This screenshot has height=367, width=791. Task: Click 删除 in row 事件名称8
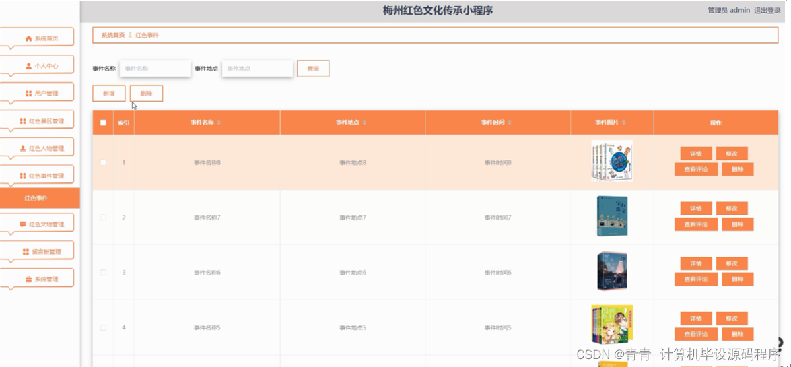pyautogui.click(x=738, y=170)
